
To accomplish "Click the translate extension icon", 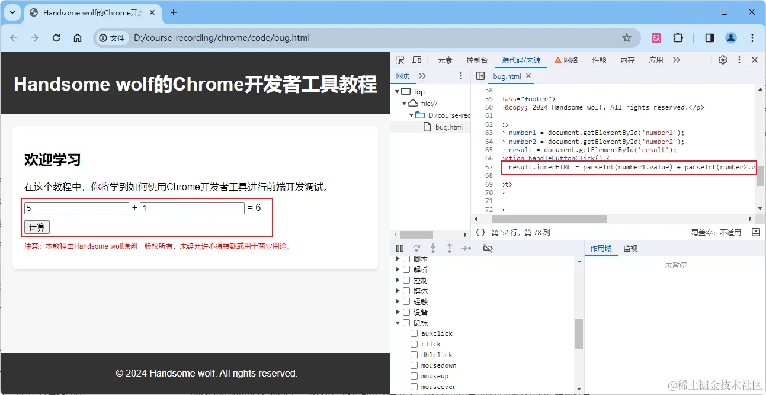I will coord(656,38).
